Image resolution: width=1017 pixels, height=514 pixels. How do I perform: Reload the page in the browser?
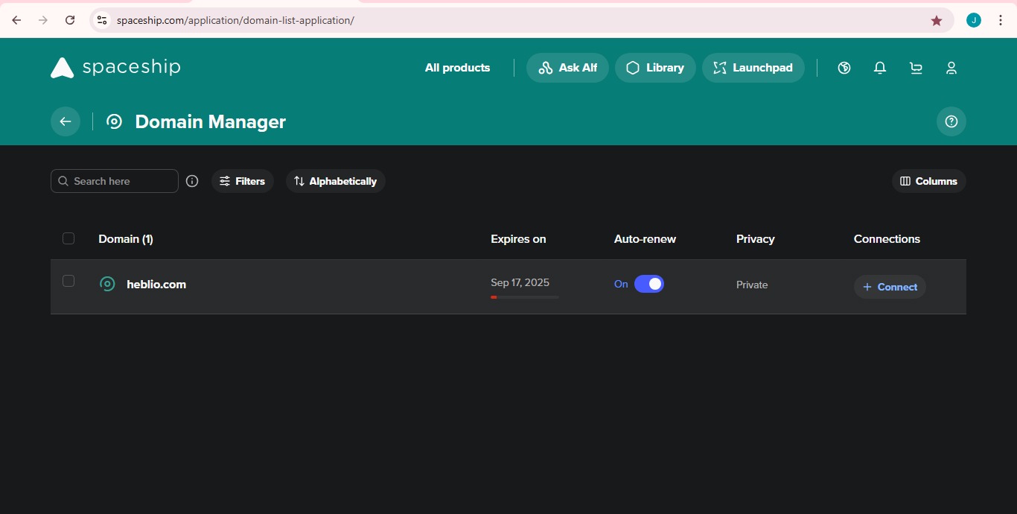click(x=70, y=20)
